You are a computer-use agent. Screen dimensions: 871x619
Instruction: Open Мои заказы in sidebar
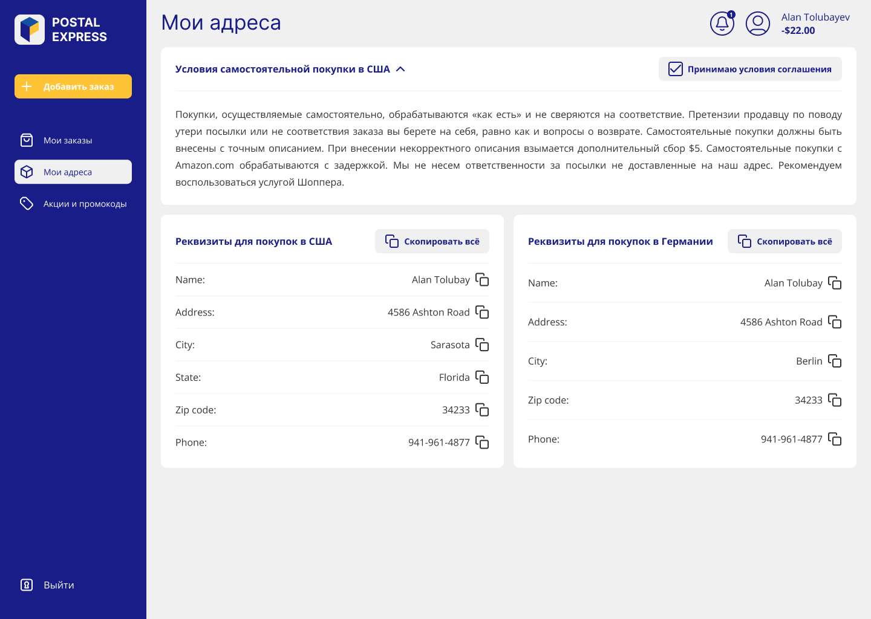click(68, 140)
